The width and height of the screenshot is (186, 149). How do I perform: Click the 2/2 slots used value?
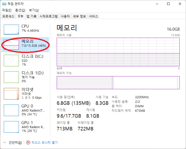pos(137,102)
